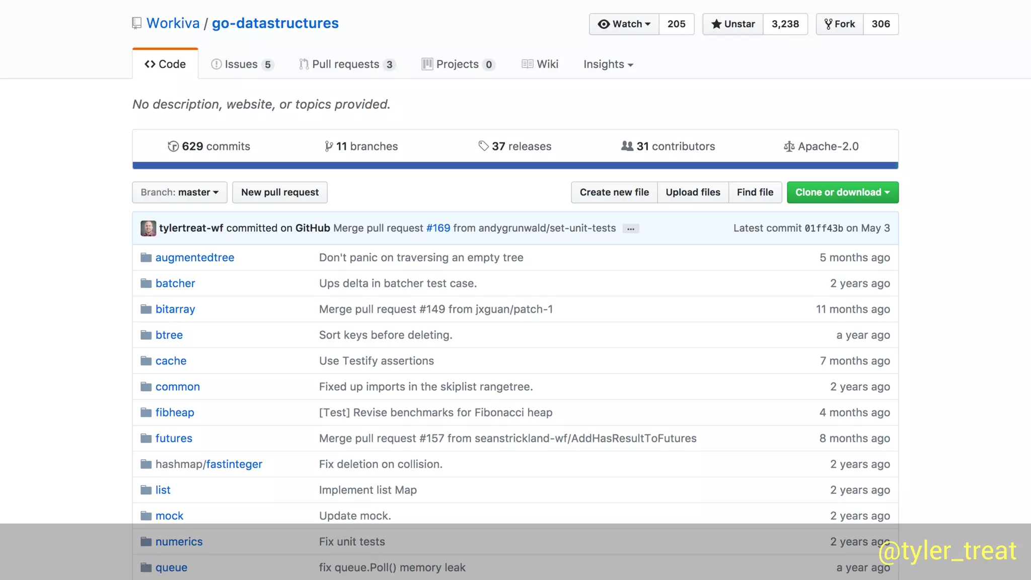Open the Insights dropdown tab
Image resolution: width=1031 pixels, height=580 pixels.
click(x=608, y=64)
